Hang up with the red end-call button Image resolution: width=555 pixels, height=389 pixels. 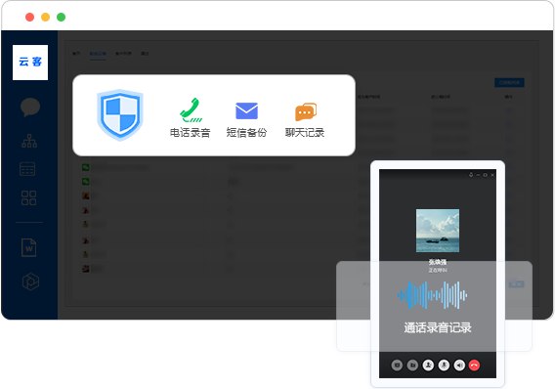pos(474,365)
